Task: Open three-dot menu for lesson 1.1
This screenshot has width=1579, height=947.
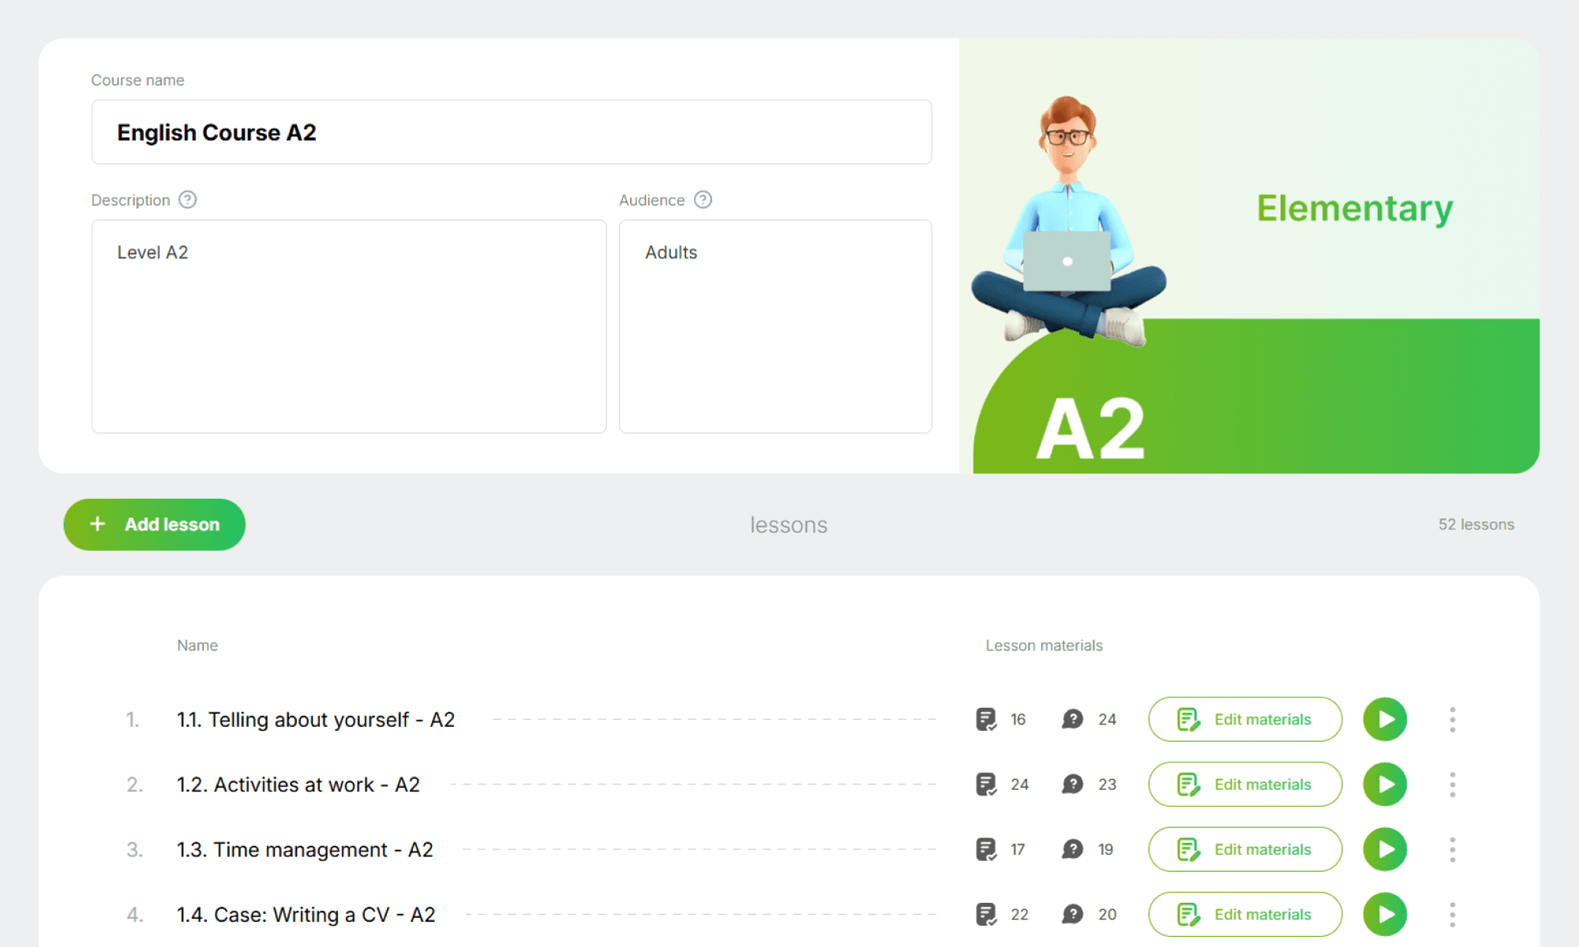Action: click(1452, 719)
